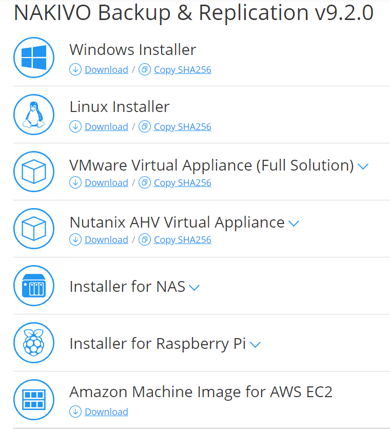Expand the Installer for NAS chevron
The image size is (390, 429).
194,288
